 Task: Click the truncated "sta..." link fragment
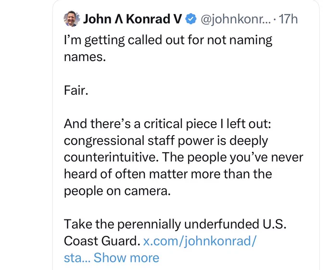tap(77, 258)
